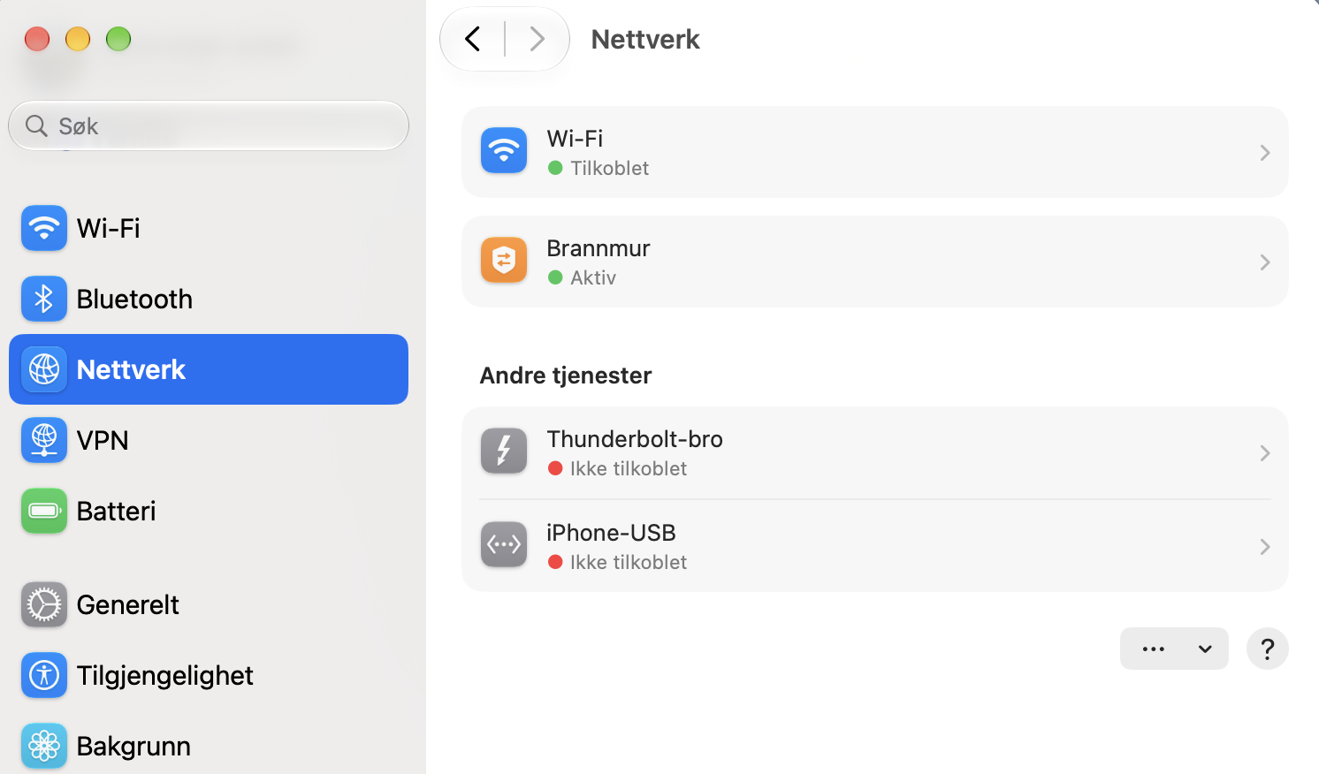This screenshot has width=1319, height=774.
Task: Click the 'Thunderbolt-bro' service name
Action: click(635, 438)
